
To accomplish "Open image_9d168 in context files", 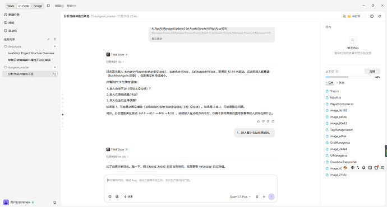I will coord(338,111).
